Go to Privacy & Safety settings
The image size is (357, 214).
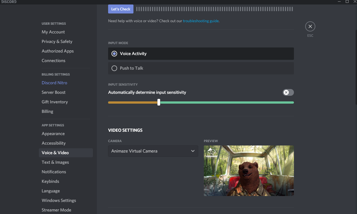pyautogui.click(x=57, y=41)
